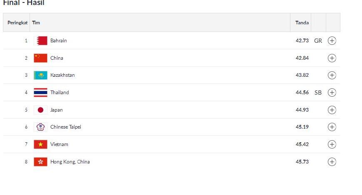Click the Peringkat column header
362x195 pixels.
[x=17, y=23]
